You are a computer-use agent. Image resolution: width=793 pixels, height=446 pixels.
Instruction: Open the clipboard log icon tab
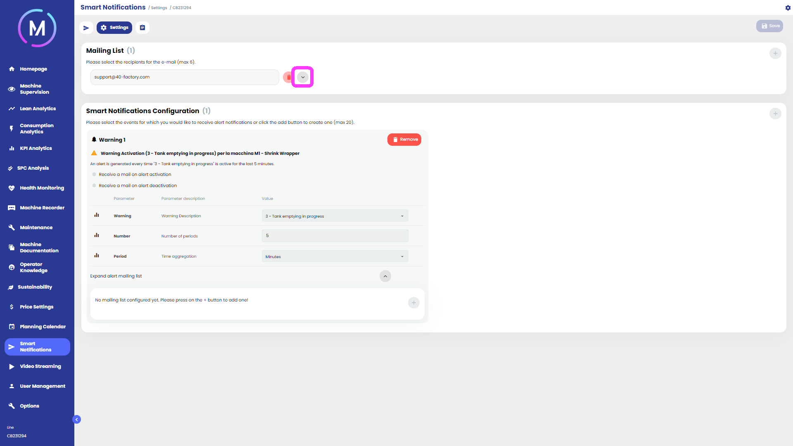pos(142,28)
